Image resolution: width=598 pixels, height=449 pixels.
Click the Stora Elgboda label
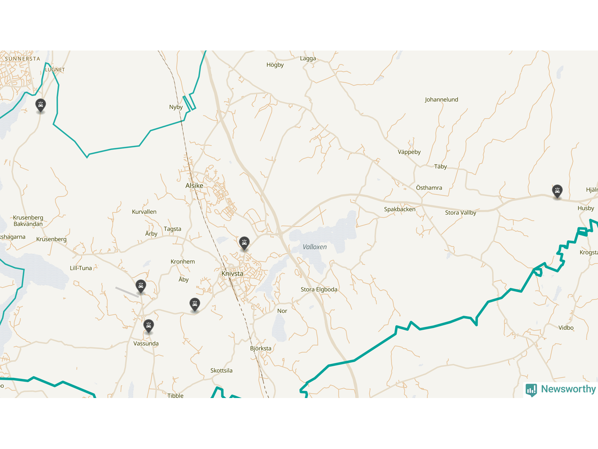(x=319, y=290)
